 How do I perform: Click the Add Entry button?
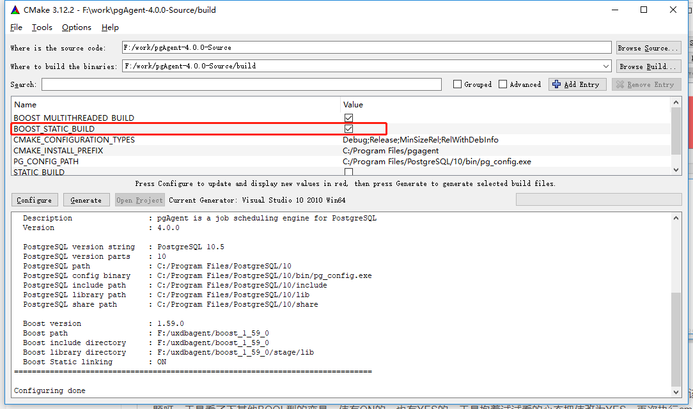click(577, 84)
